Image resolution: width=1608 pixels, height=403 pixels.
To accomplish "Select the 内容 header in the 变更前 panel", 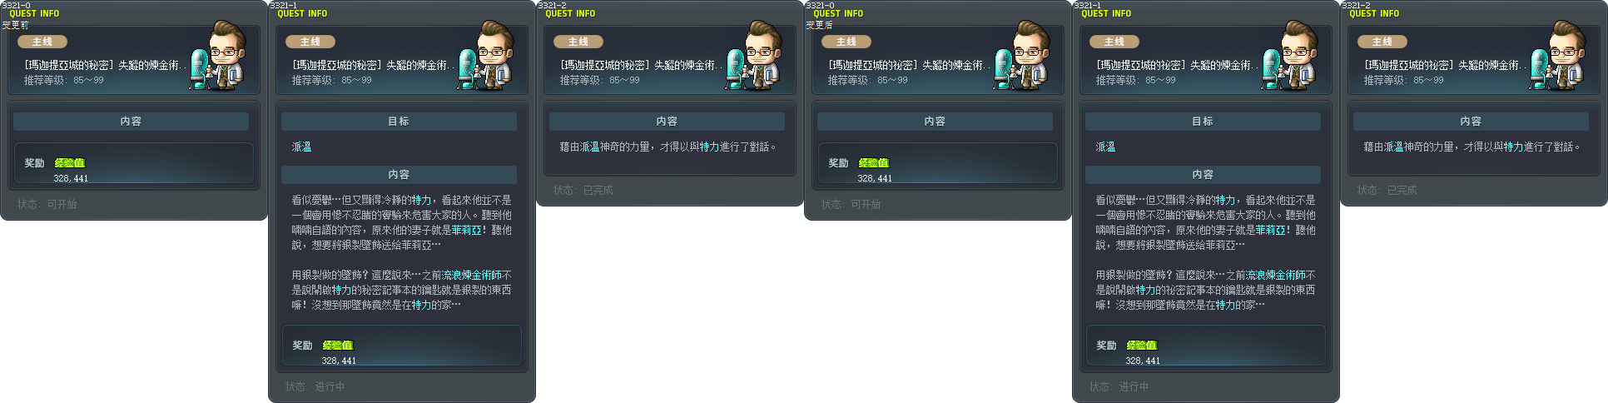I will [x=131, y=122].
